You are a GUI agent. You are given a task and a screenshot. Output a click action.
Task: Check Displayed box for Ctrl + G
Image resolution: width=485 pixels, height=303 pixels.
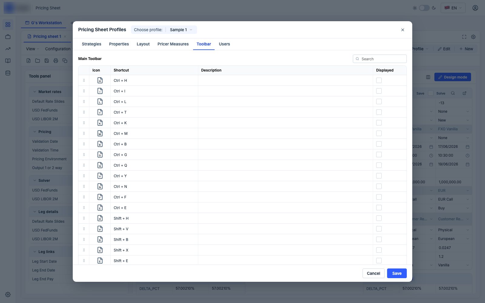point(379,155)
